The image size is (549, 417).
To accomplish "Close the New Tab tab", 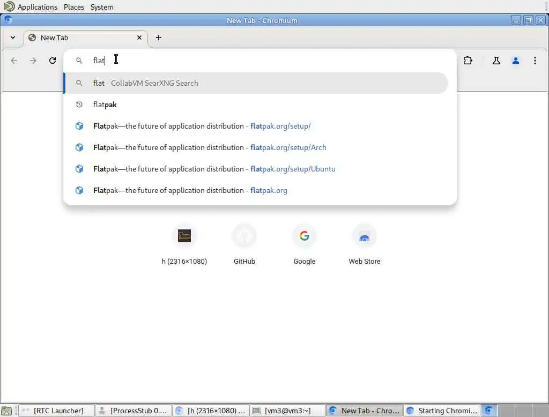I will point(139,38).
